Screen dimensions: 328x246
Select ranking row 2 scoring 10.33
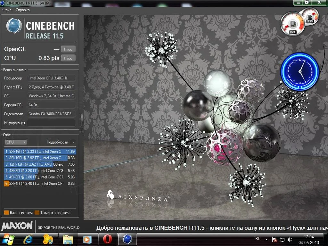tap(40, 158)
